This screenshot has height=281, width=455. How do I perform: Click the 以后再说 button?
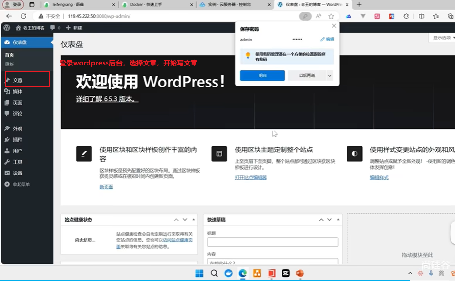tap(307, 75)
